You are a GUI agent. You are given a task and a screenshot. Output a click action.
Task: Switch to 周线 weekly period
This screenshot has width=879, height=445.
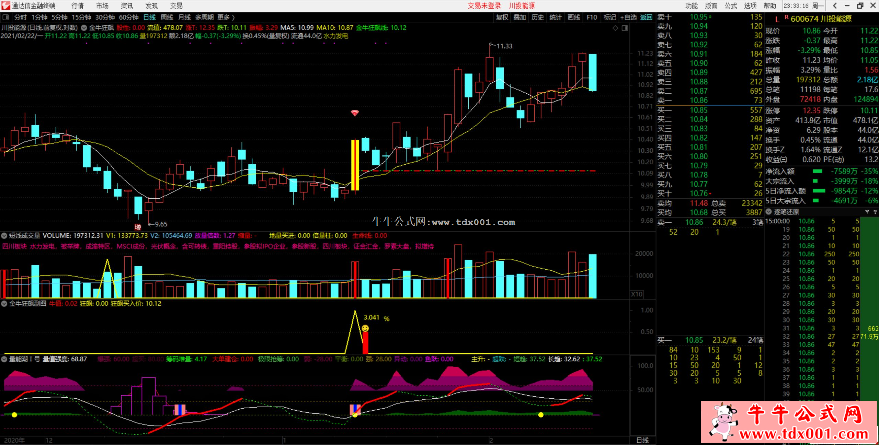point(167,17)
